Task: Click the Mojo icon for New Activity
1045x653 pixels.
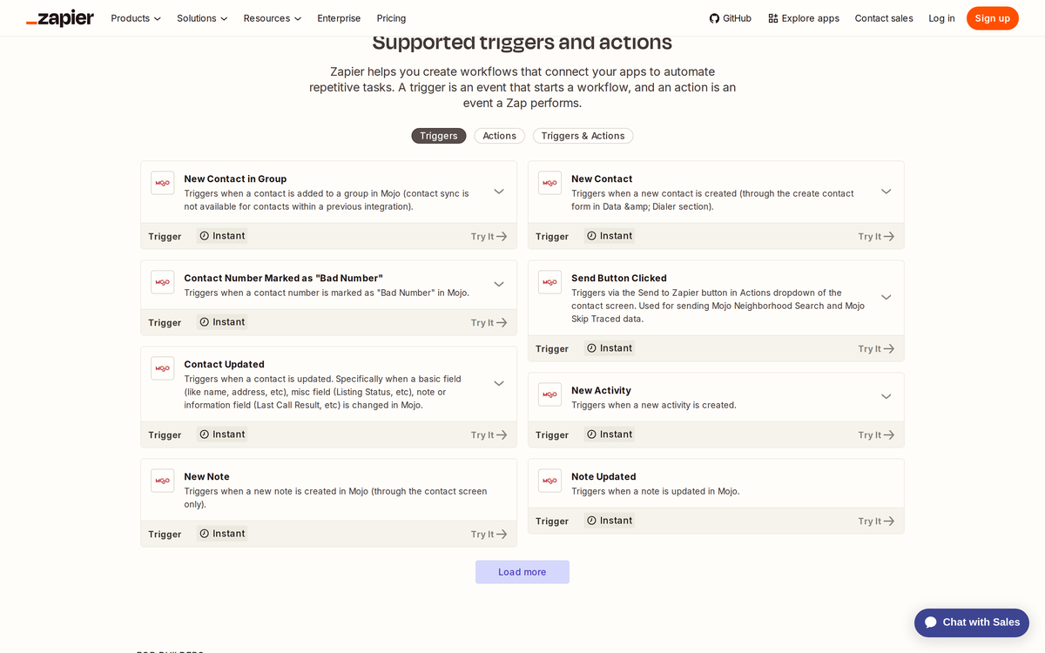Action: 549,394
